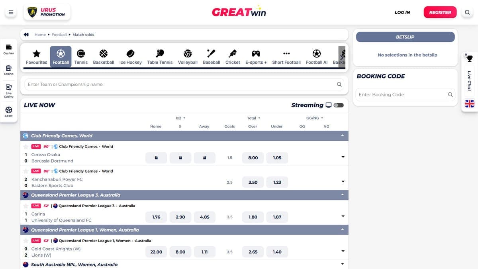Favourite the Cerezo Osaka match star

(26, 147)
